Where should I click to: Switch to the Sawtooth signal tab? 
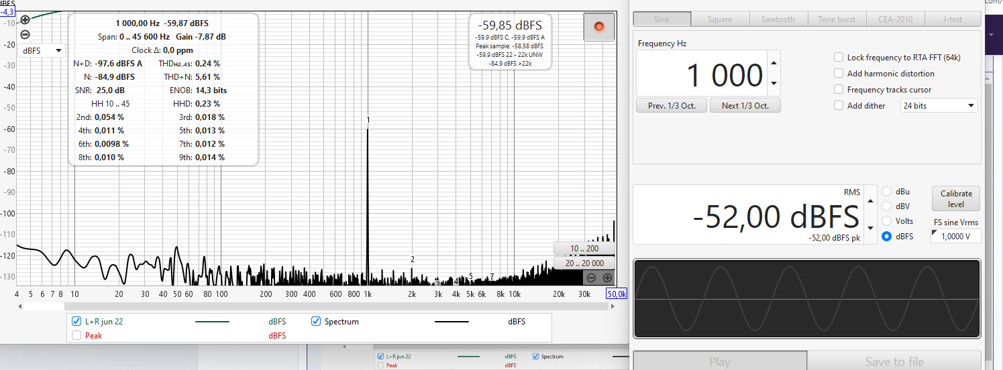click(x=778, y=19)
